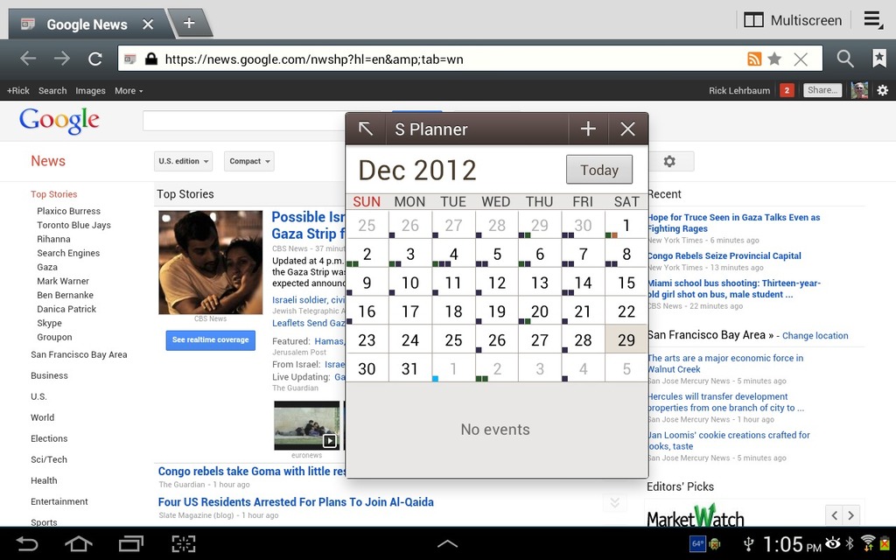896x560 pixels.
Task: Open +Rick in Google bar
Action: point(18,90)
